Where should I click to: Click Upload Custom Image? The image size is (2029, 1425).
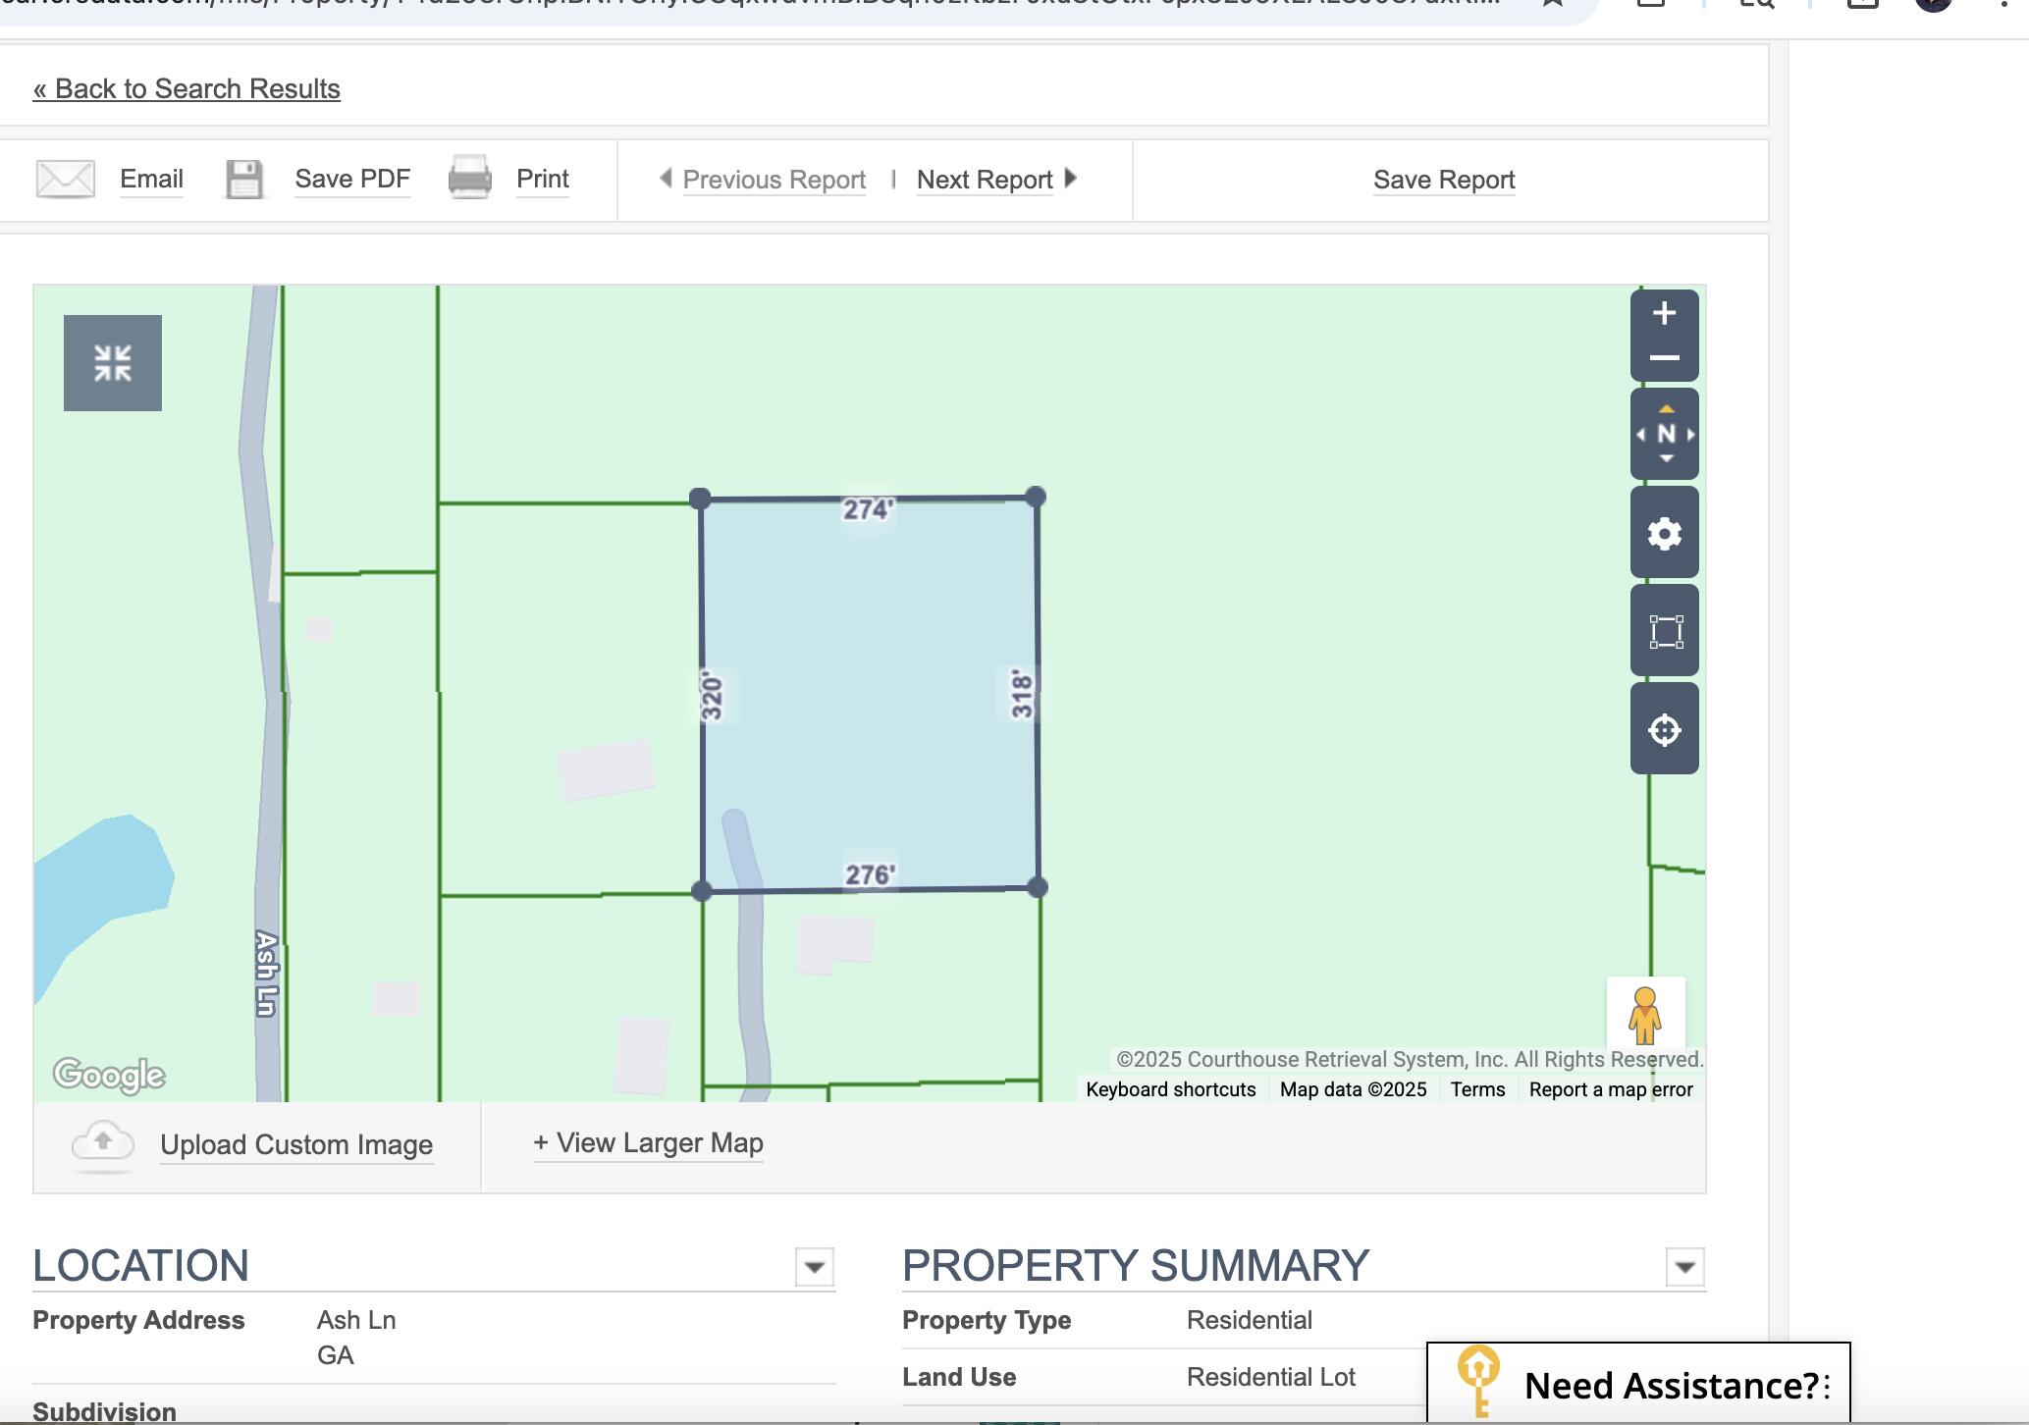point(295,1145)
